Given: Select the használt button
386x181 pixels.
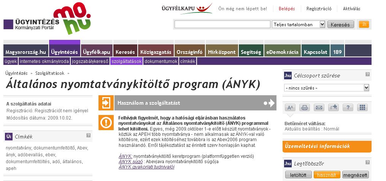Looking at the screenshot, I should pos(327,175).
